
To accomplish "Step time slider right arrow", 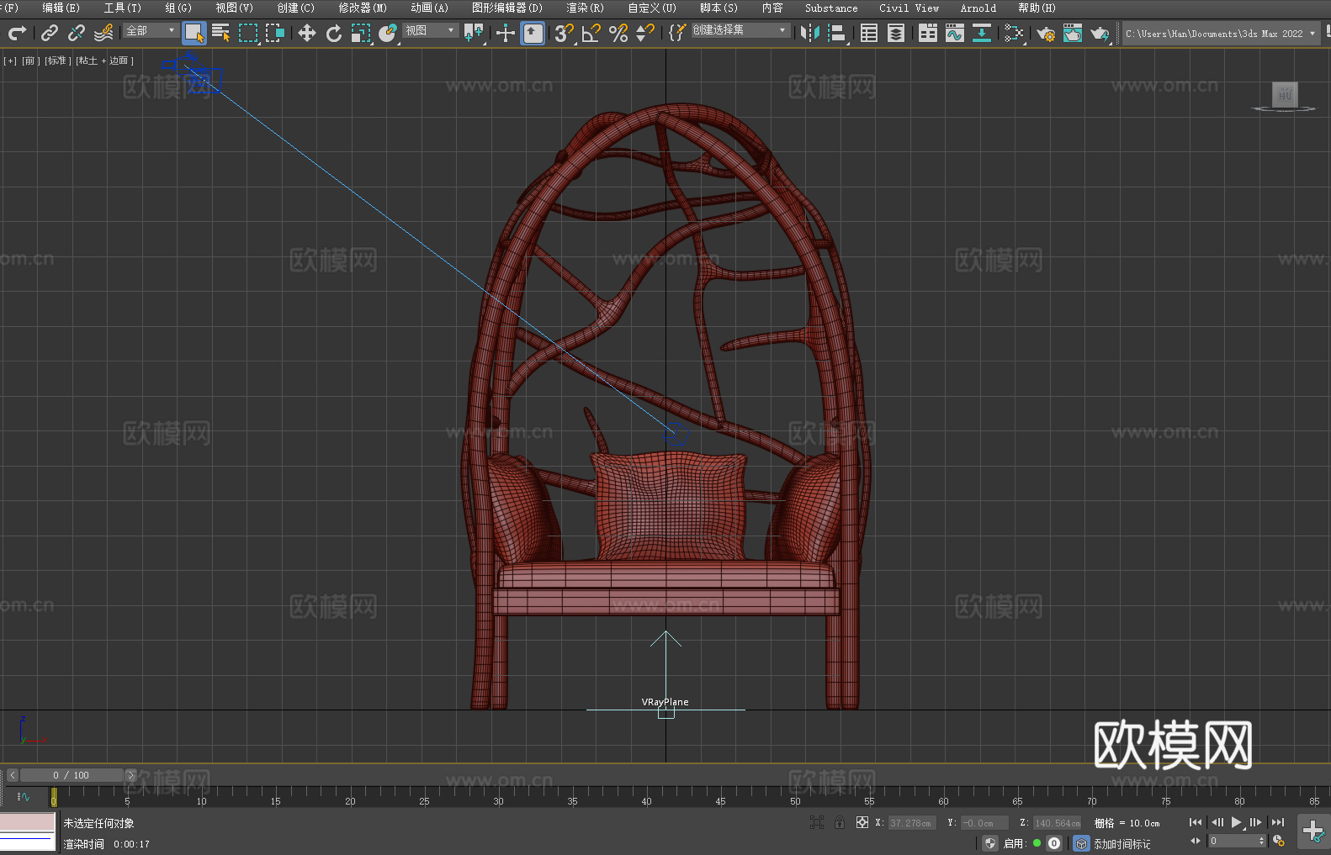I will point(130,775).
